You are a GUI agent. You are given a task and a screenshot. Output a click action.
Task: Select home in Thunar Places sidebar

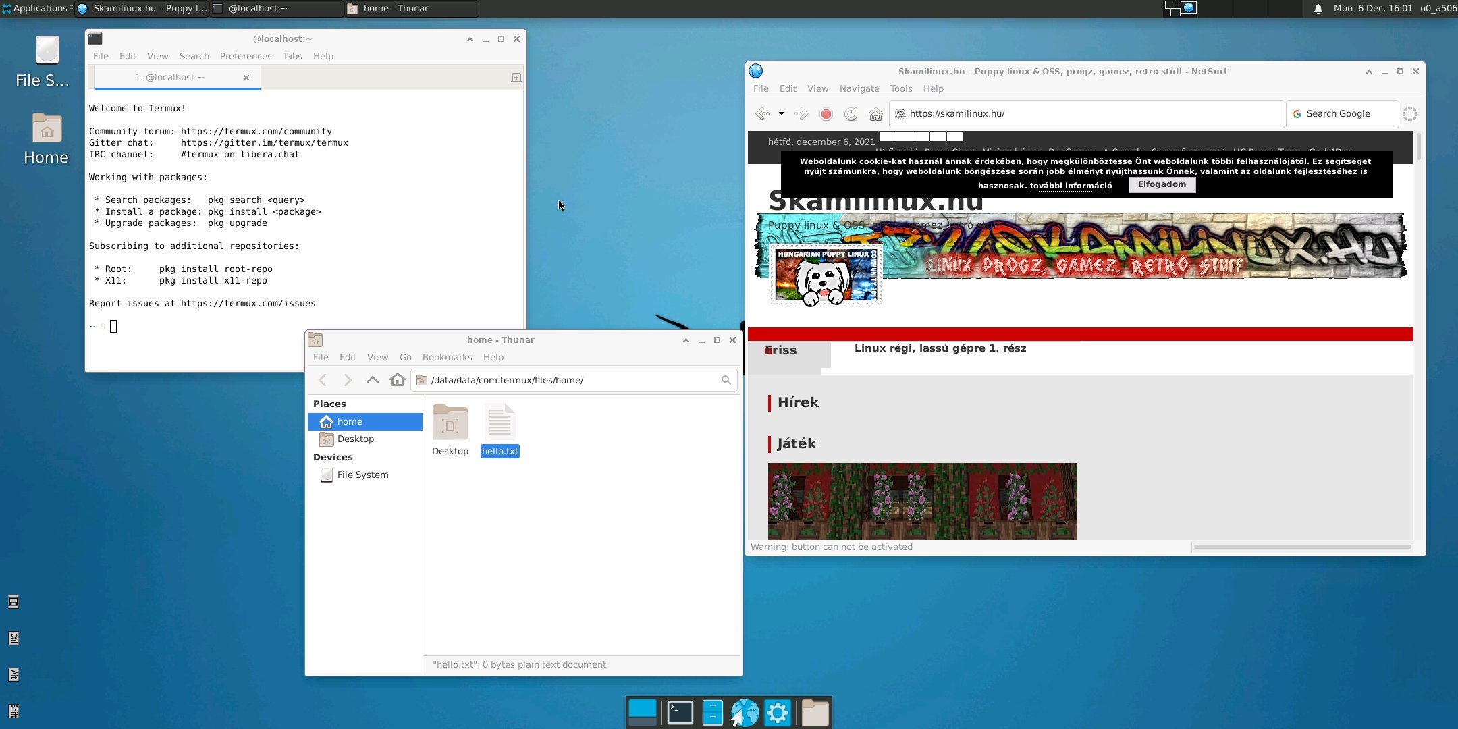click(x=365, y=421)
